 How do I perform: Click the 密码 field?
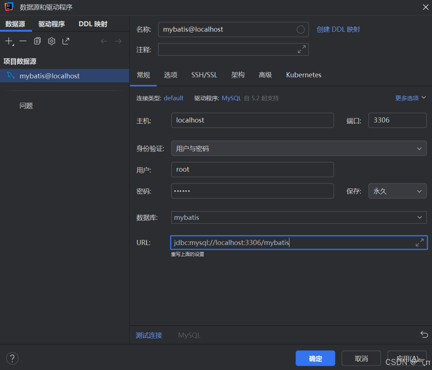point(252,191)
